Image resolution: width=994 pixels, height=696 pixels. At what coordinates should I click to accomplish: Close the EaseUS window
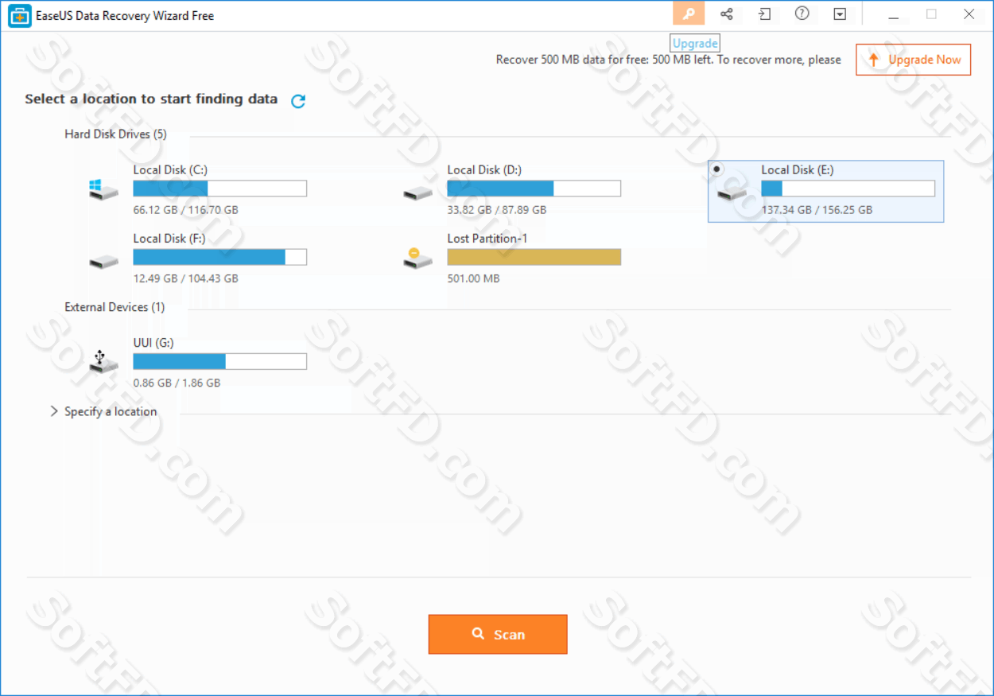(x=969, y=14)
